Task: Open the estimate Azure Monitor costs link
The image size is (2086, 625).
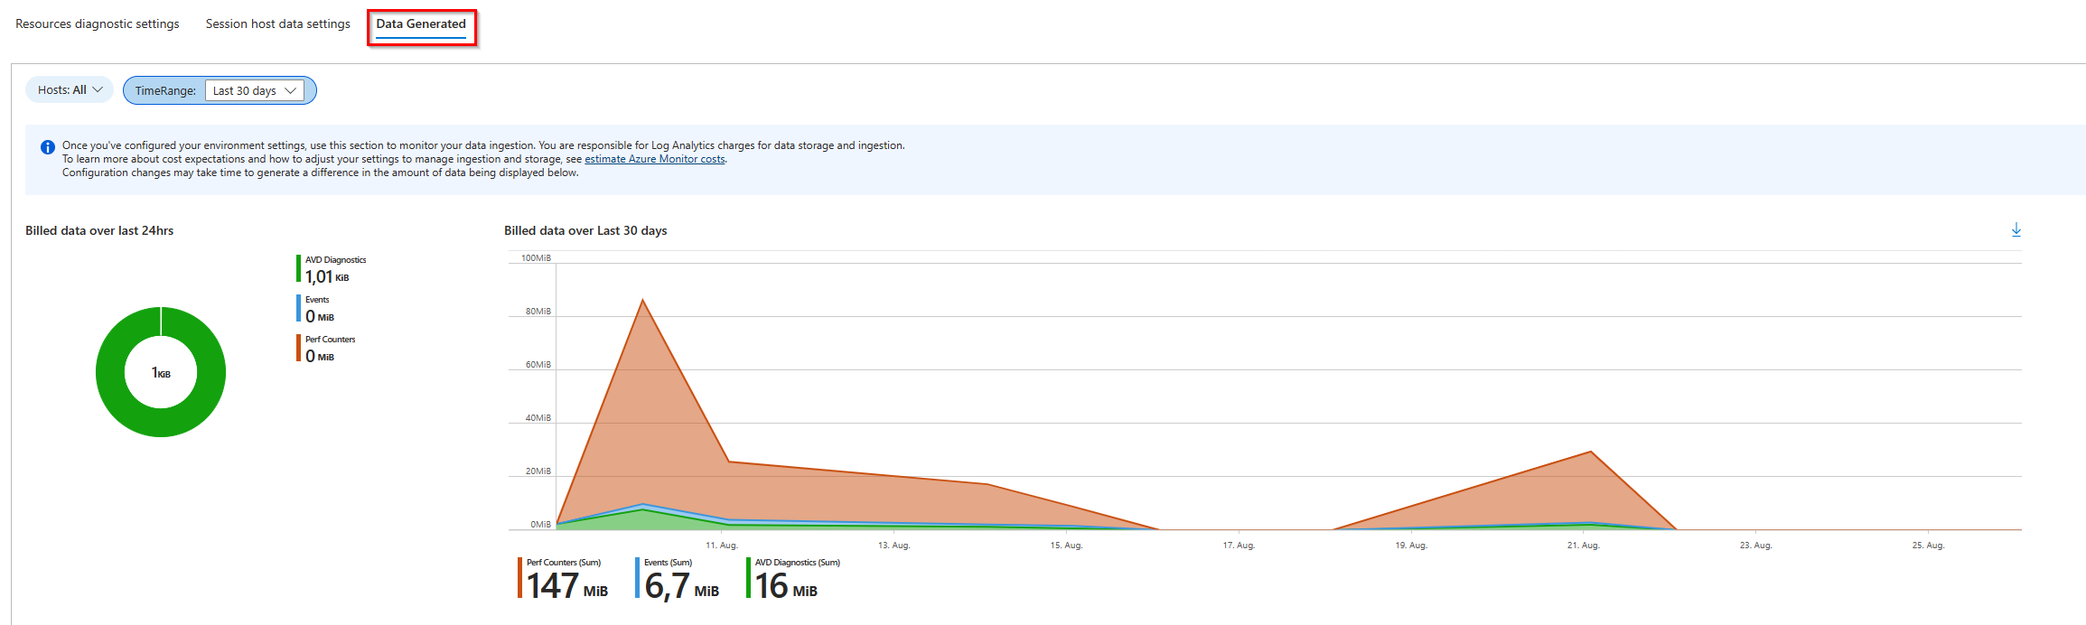Action: 655,159
